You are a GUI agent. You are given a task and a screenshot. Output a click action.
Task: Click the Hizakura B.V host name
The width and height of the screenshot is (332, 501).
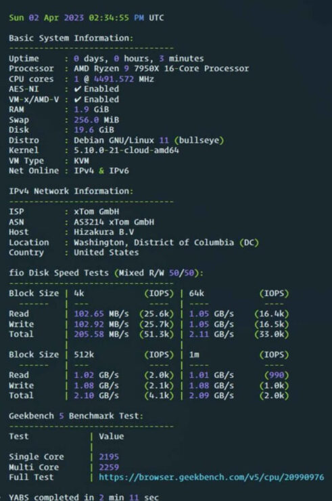104,232
